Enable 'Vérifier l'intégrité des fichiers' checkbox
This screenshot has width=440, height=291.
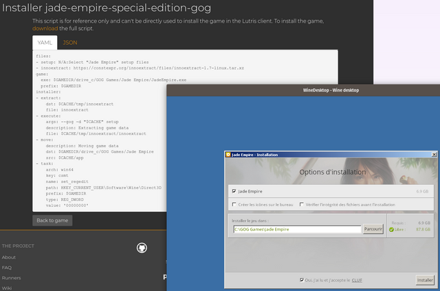pyautogui.click(x=302, y=204)
